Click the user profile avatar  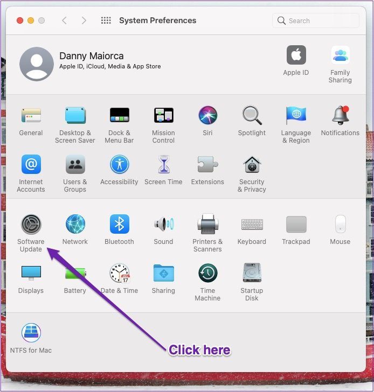coord(37,64)
